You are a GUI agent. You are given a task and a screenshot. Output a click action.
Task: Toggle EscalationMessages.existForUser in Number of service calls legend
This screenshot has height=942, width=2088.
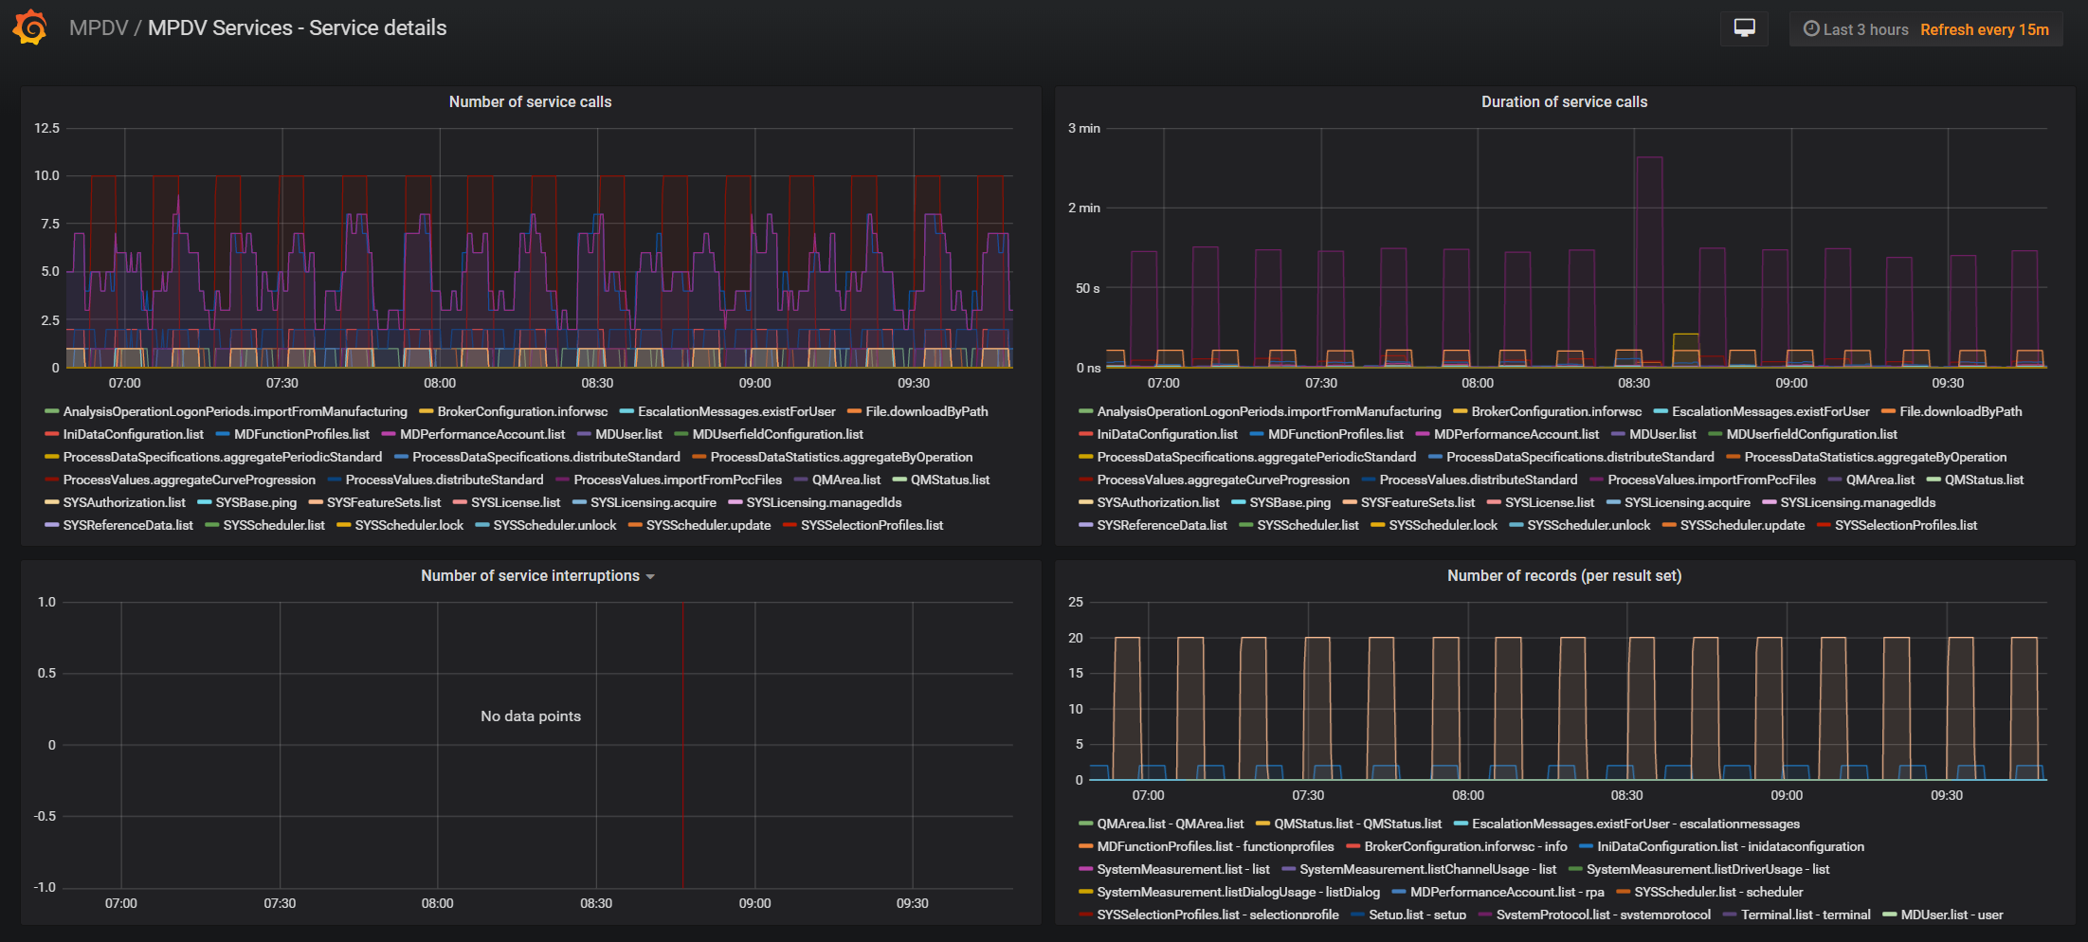click(x=736, y=411)
